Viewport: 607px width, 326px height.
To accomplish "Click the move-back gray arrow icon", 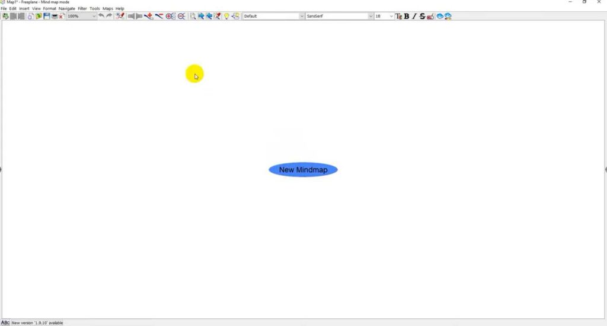I will click(x=131, y=16).
